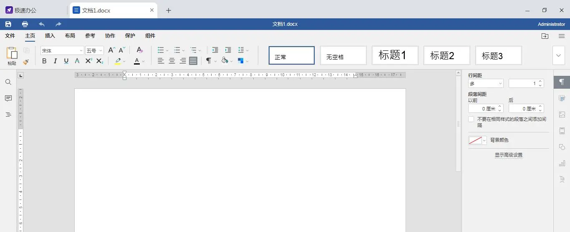The width and height of the screenshot is (570, 232).
Task: Open the 行间距 type dropdown
Action: coord(486,84)
